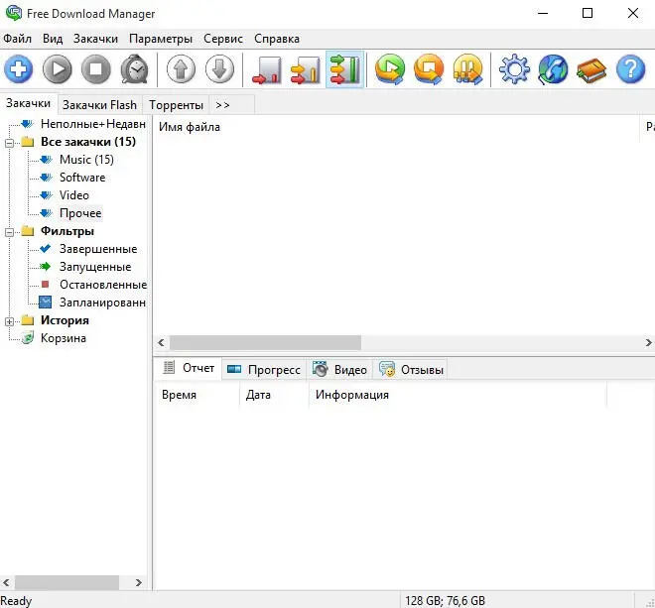
Task: Switch to the Видео preview tab
Action: coord(339,370)
